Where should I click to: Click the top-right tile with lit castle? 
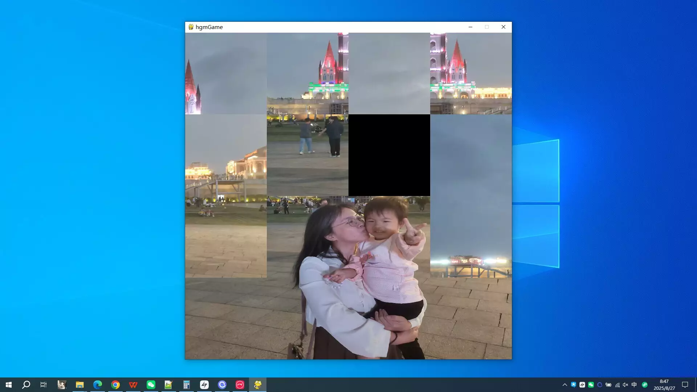tap(471, 74)
